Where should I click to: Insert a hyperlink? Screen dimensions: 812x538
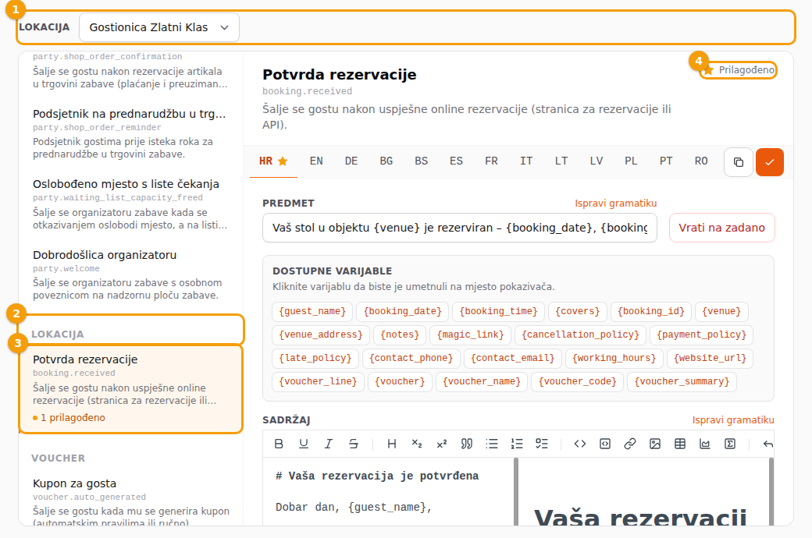point(630,444)
